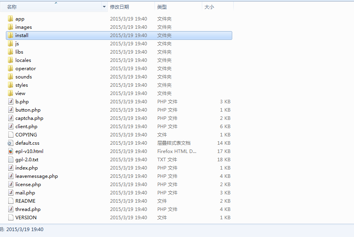
Task: Select the client.php file name
Action: pyautogui.click(x=26, y=127)
